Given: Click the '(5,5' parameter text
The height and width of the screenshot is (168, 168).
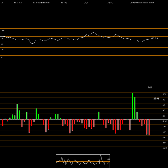Looking at the screenshot, I should click(86, 3).
